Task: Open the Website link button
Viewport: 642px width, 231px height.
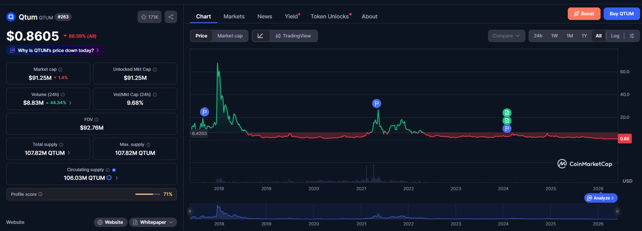Action: [x=111, y=222]
